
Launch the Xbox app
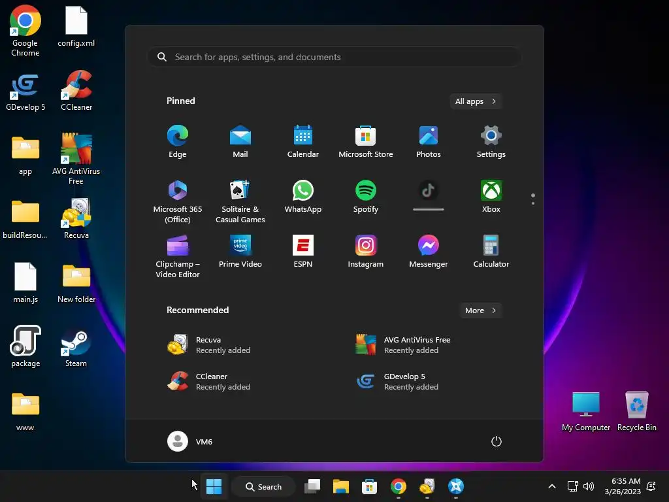[491, 197]
